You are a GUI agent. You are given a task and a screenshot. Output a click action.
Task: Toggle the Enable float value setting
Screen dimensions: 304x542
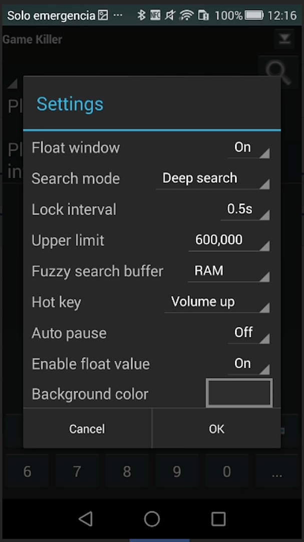point(248,364)
